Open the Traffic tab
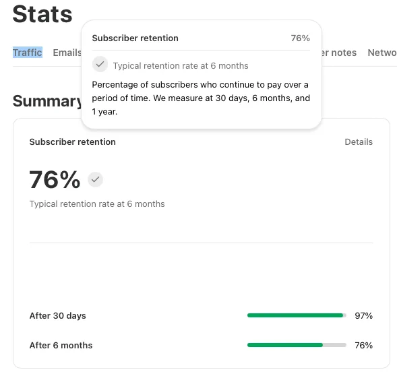Viewport: 397px width, 378px height. (x=28, y=53)
